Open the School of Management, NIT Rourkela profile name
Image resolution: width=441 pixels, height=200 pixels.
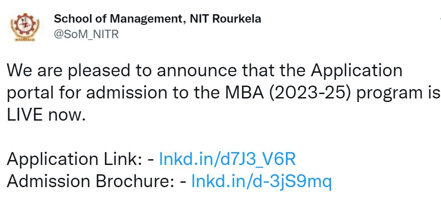(x=157, y=19)
